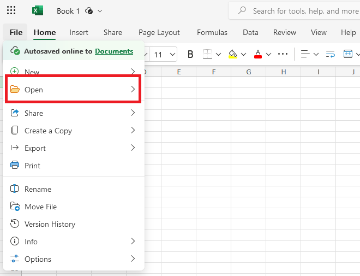The width and height of the screenshot is (360, 276).
Task: Open more font options ellipsis
Action: 283,54
